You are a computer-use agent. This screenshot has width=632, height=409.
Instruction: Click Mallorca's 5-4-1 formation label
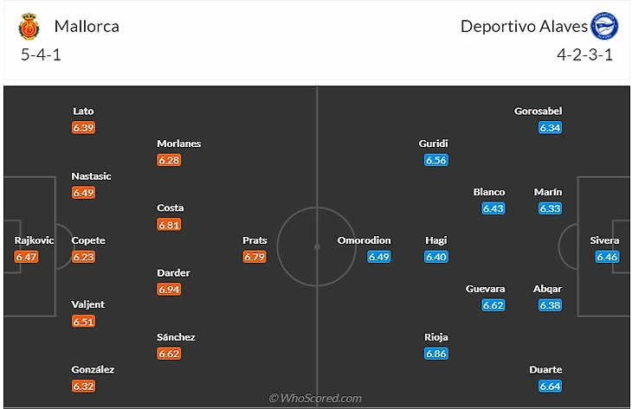(41, 54)
